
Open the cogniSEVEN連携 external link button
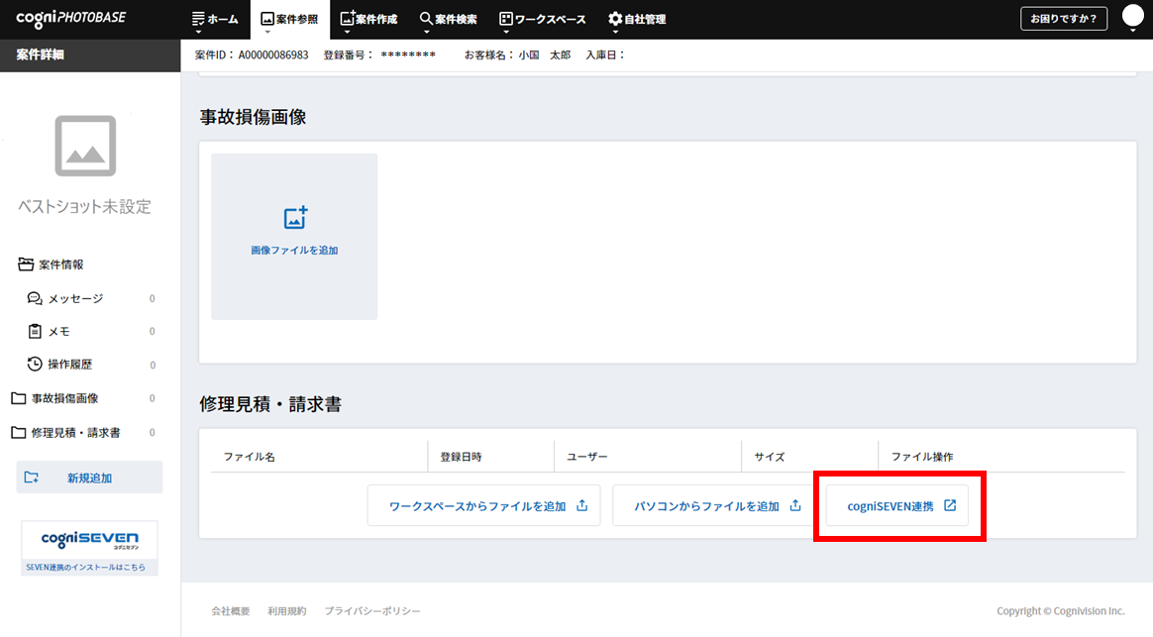click(x=897, y=505)
